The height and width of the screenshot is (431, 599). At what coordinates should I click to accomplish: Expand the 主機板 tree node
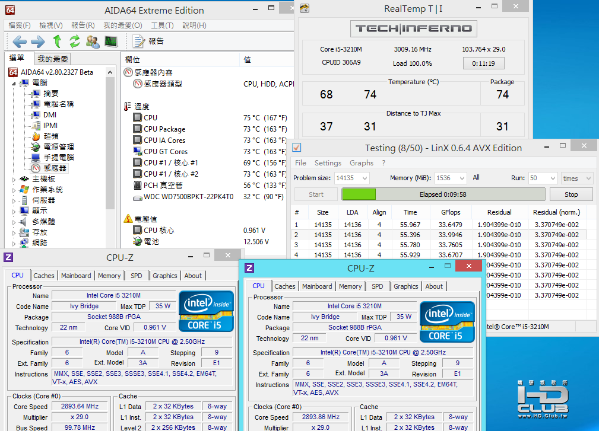pos(14,179)
